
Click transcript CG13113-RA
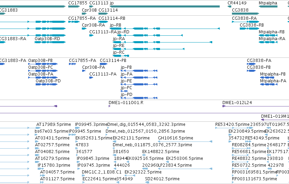pos(103,32)
